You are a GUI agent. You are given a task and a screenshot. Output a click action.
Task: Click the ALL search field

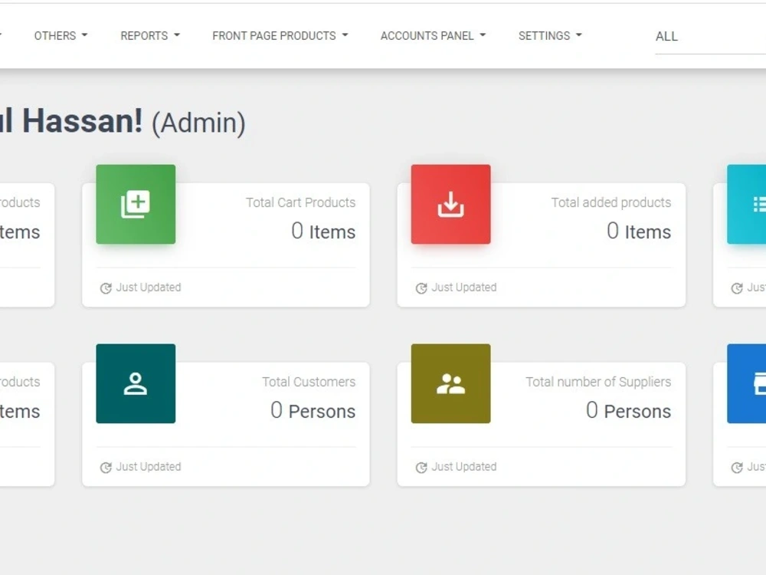710,37
